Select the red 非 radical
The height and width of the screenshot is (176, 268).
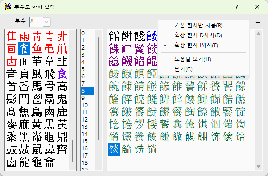[62, 36]
